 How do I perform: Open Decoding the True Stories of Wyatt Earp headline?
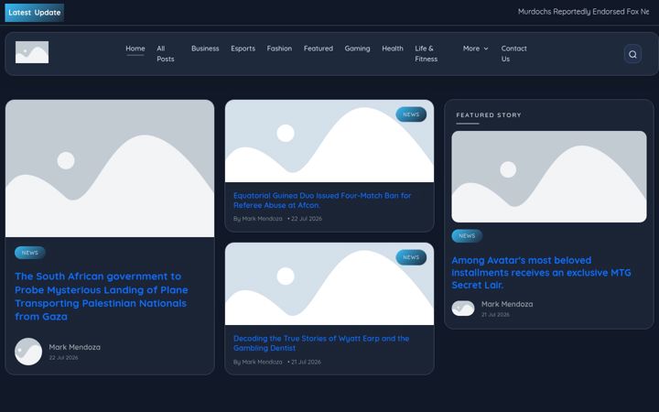click(x=321, y=343)
